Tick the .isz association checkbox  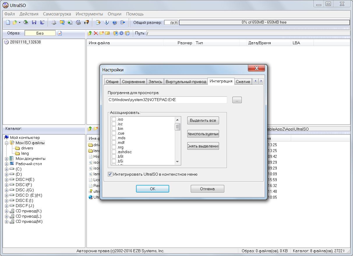click(114, 124)
